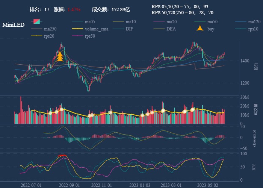The width and height of the screenshot is (263, 188).
Task: Toggle ma10 line in legend
Action: coord(124,22)
